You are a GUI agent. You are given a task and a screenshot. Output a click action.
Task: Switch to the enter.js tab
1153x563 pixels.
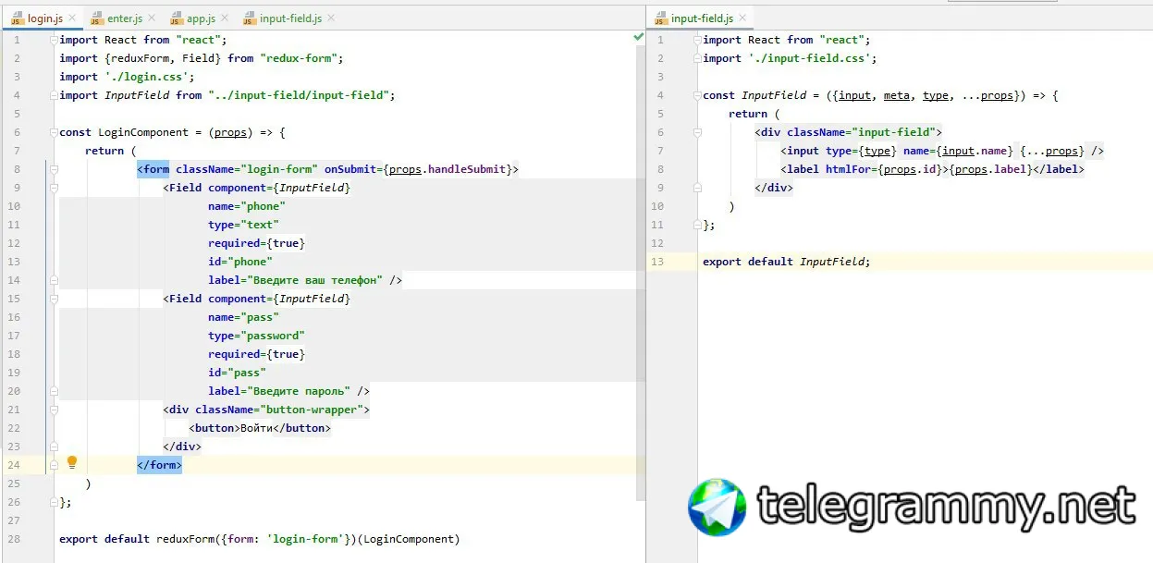(125, 18)
